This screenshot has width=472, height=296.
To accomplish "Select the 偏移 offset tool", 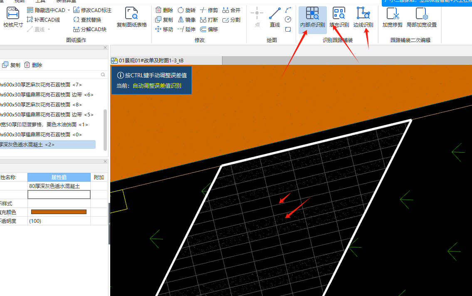I will coord(209,30).
